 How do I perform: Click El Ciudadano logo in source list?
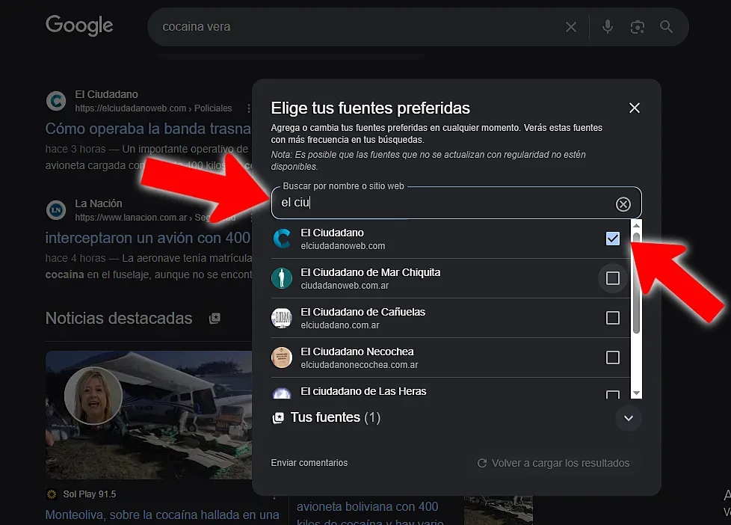pyautogui.click(x=282, y=239)
